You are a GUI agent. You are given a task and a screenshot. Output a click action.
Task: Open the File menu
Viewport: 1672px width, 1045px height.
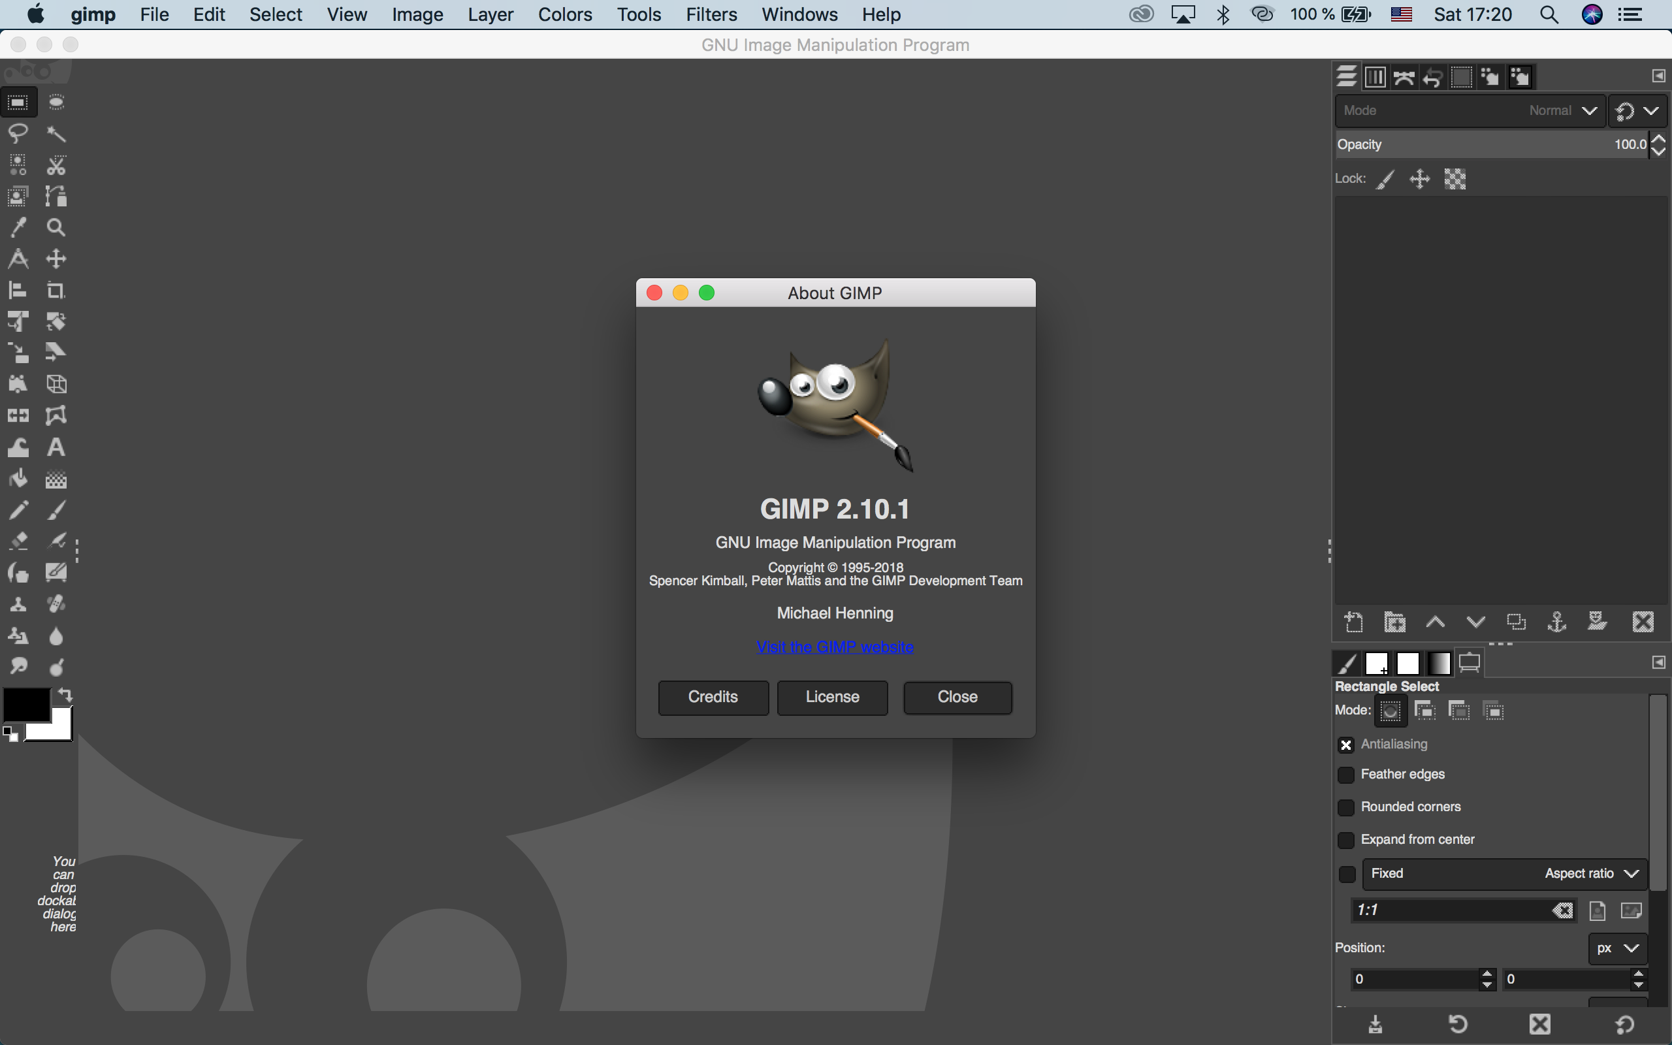coord(154,14)
